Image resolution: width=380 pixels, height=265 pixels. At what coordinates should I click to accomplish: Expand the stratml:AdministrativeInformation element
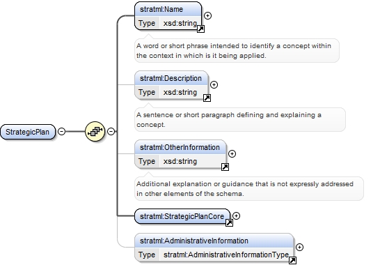click(300, 247)
